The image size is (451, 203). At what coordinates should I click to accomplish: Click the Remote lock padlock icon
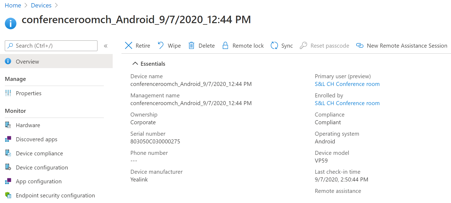click(x=225, y=45)
